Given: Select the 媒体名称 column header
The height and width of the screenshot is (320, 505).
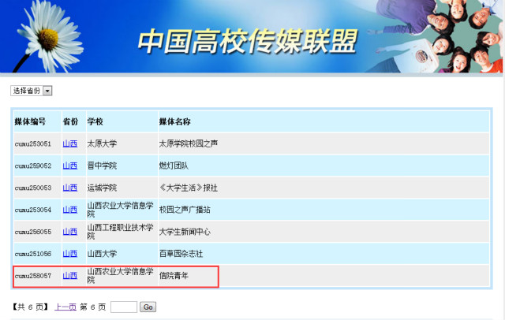Looking at the screenshot, I should tap(175, 121).
